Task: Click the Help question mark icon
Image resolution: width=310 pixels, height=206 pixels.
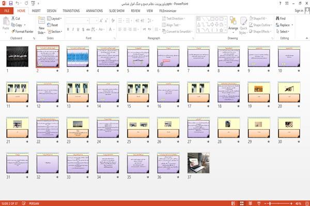Action: pos(280,4)
